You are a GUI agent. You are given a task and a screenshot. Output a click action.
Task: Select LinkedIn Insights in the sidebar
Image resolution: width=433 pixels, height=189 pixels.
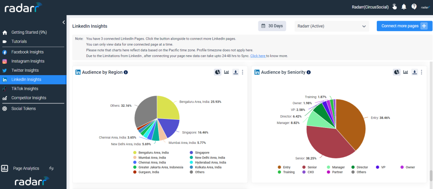pos(33,79)
